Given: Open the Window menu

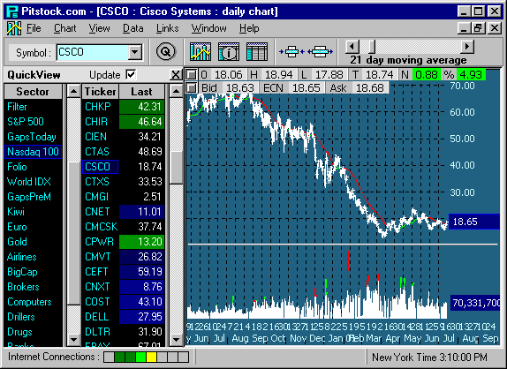Looking at the screenshot, I should pos(208,28).
